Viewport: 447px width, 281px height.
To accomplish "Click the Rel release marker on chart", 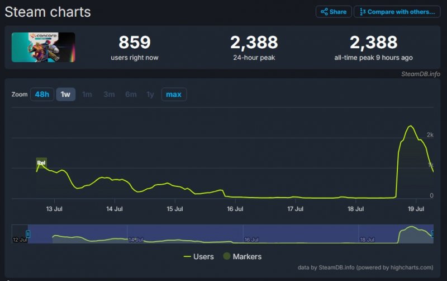I will [x=41, y=163].
